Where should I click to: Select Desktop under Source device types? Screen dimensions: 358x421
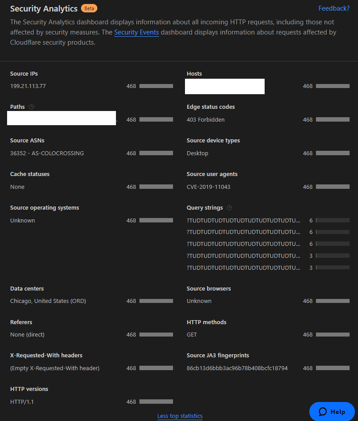pos(197,153)
